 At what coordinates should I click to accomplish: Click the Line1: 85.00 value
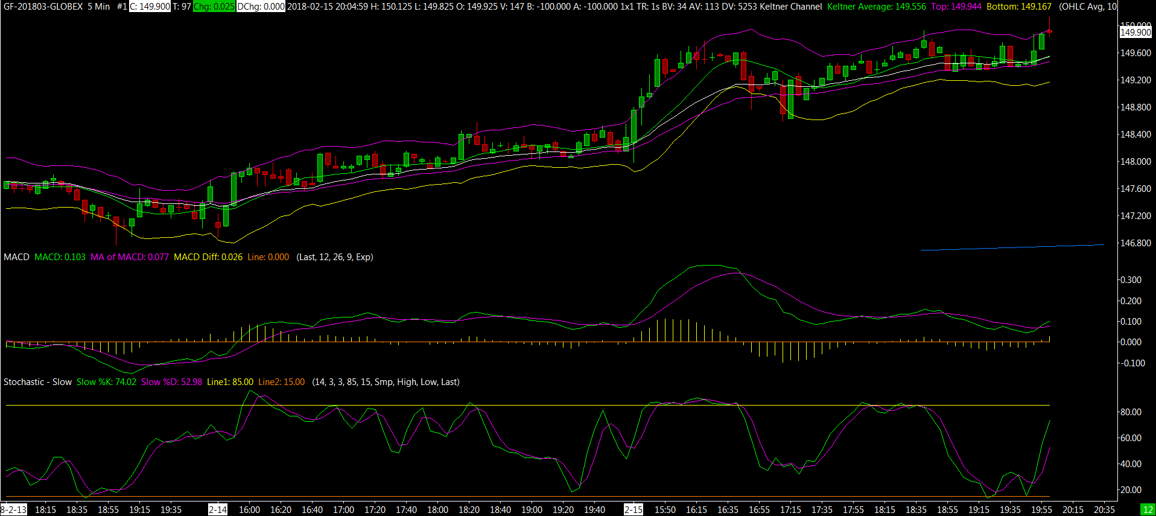230,382
